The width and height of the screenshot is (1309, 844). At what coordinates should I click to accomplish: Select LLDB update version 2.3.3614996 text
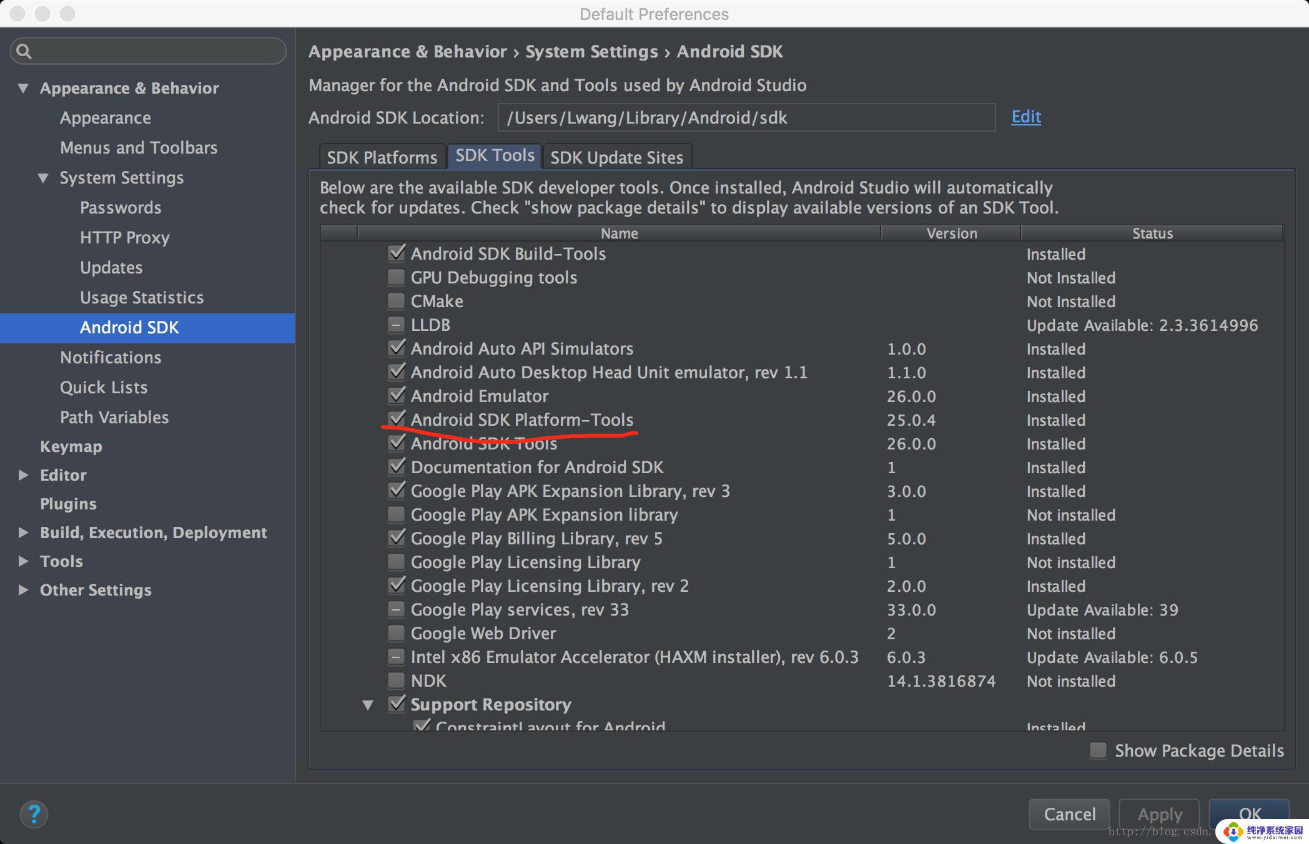pyautogui.click(x=1208, y=325)
